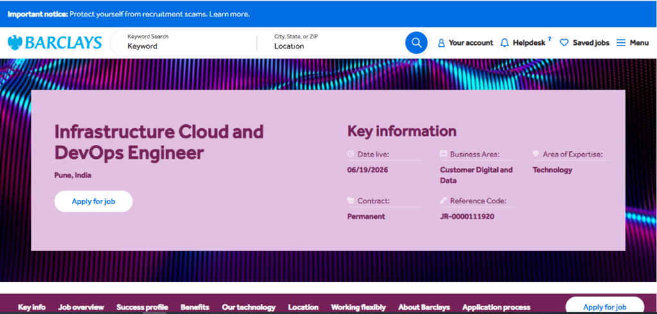Screen dimensions: 657x314
Task: Click the Technology expertise value
Action: [552, 170]
